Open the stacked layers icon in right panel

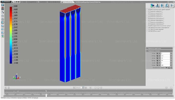pyautogui.click(x=162, y=5)
